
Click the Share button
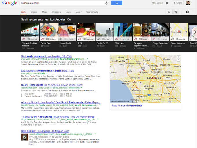click(178, 3)
